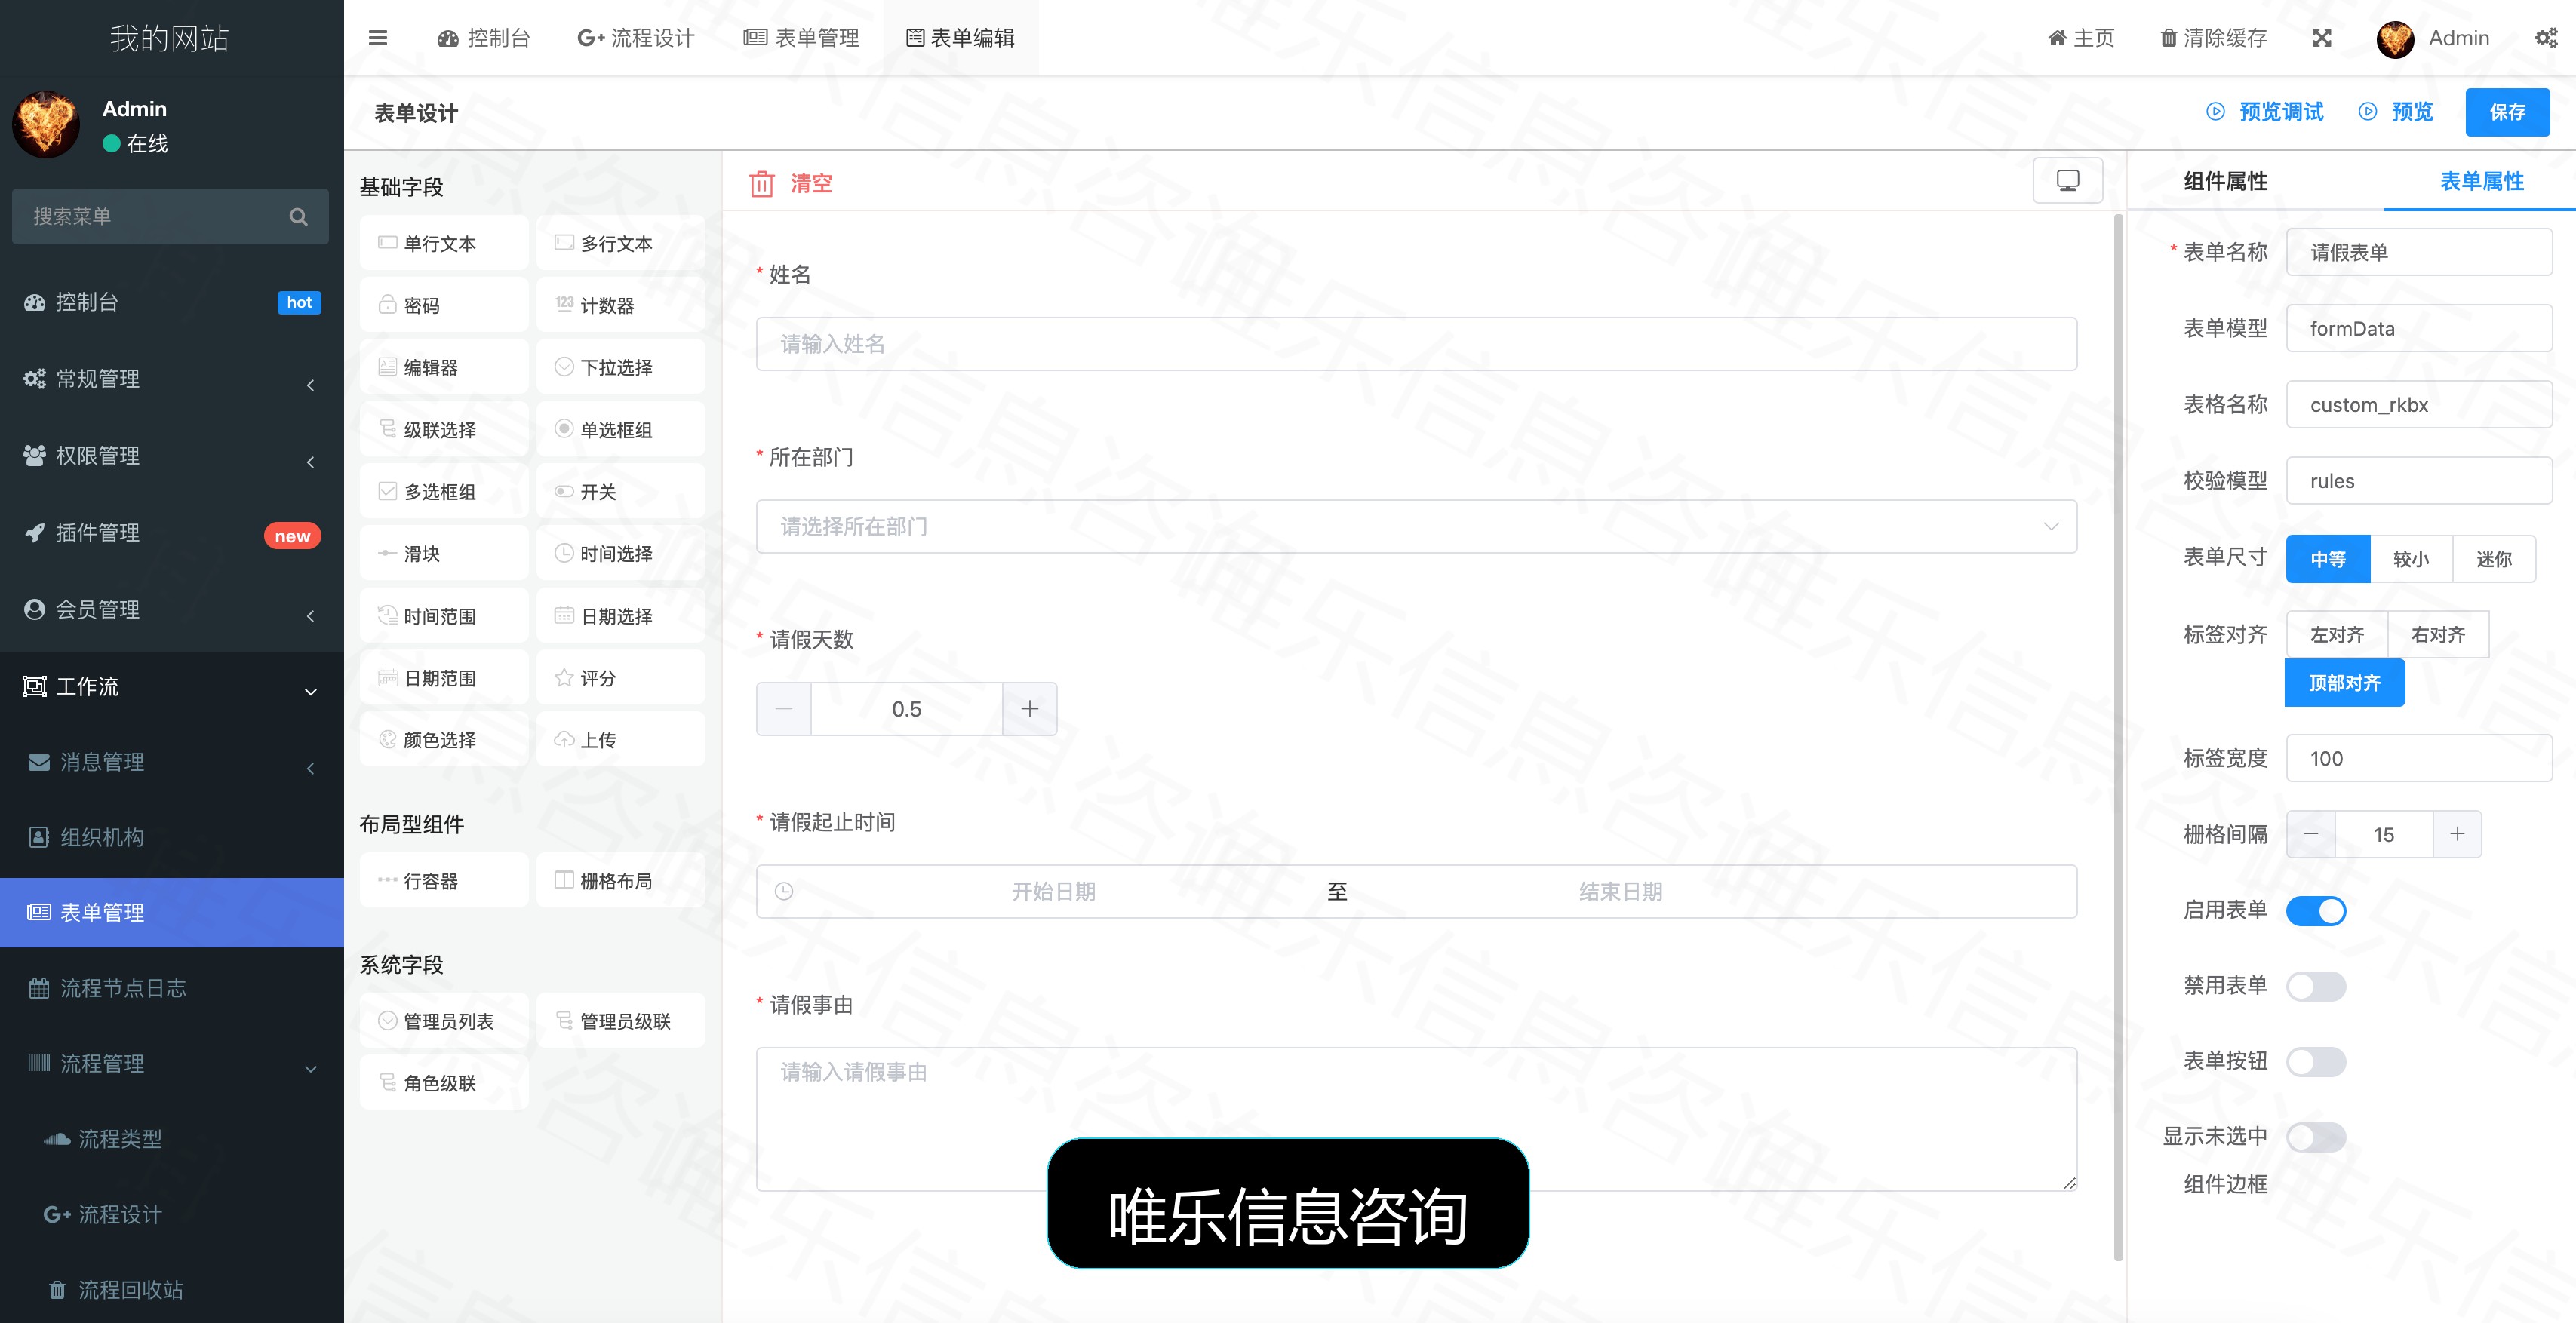Toggle the 显示未选中 switch
This screenshot has width=2576, height=1323.
pos(2316,1137)
